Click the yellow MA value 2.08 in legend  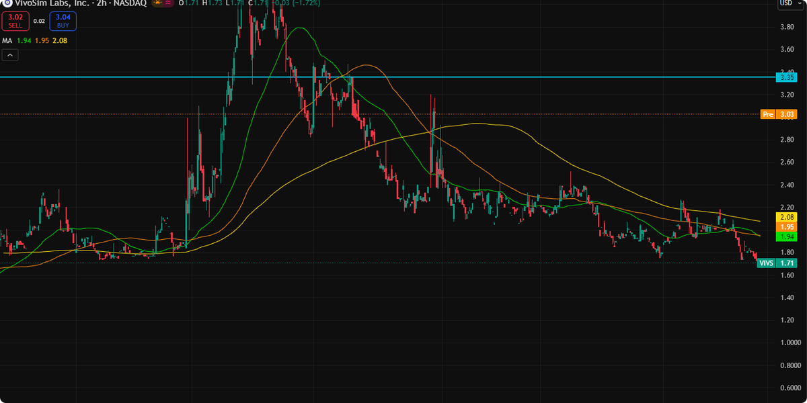click(60, 40)
